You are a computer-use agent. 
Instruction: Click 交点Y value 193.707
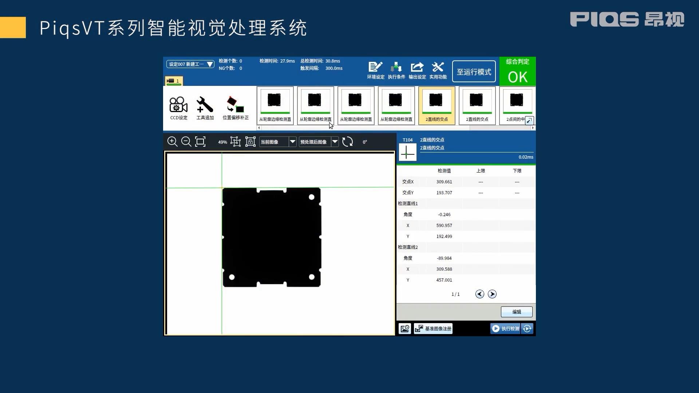[444, 192]
